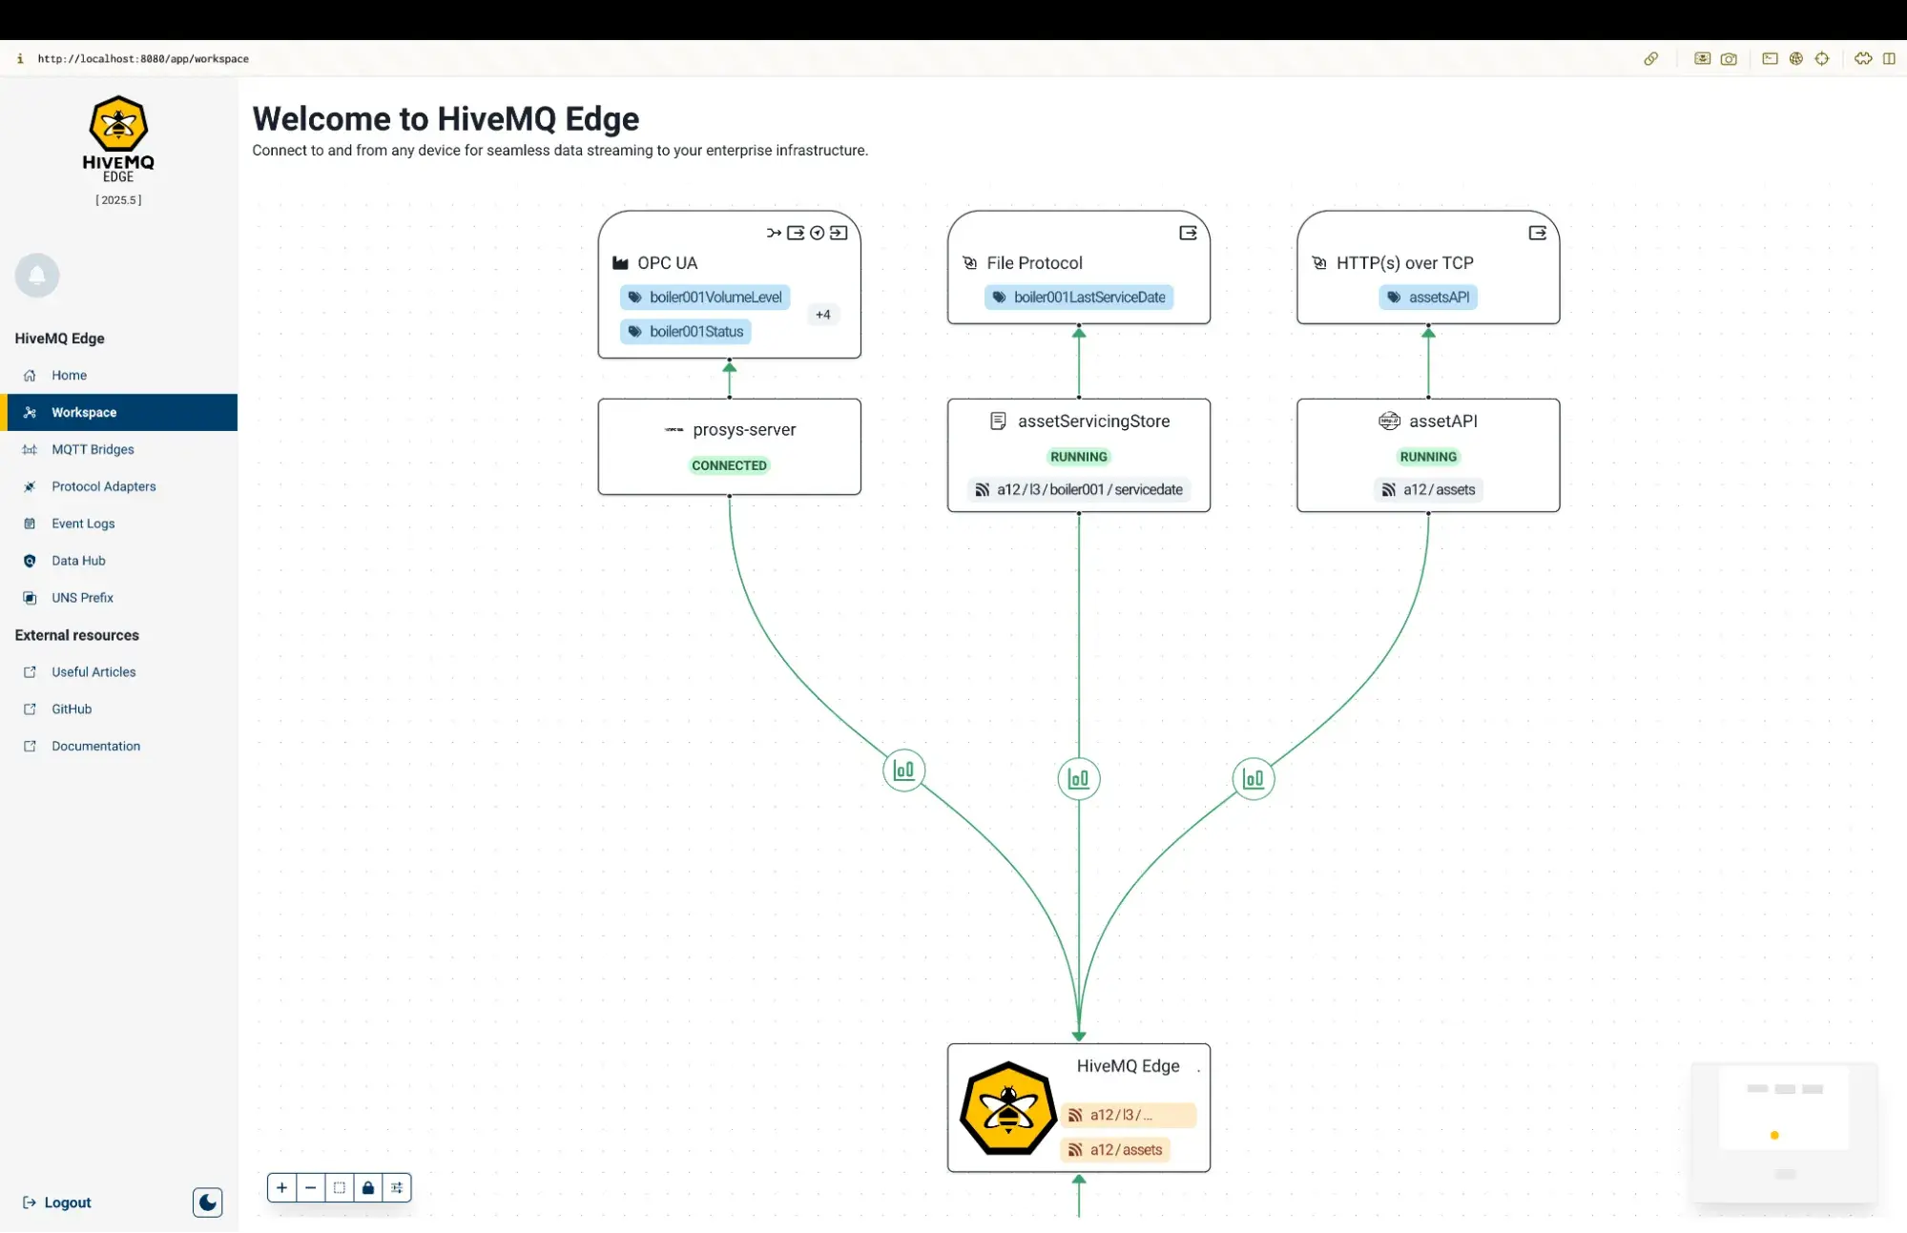Click the HiveMQ Edge logo in sidebar
Viewport: 1907px width, 1233px height.
coord(118,139)
